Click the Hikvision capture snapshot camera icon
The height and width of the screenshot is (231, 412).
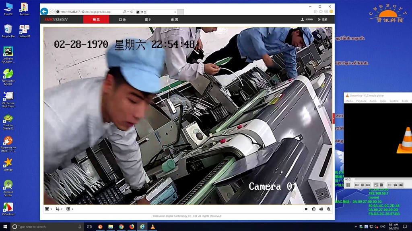(x=314, y=209)
